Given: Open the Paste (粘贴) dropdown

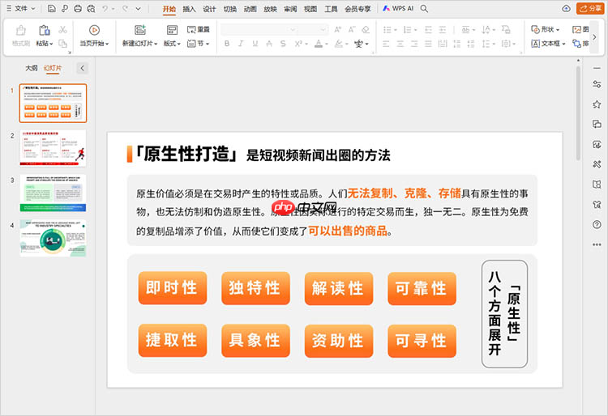Looking at the screenshot, I should (x=45, y=44).
